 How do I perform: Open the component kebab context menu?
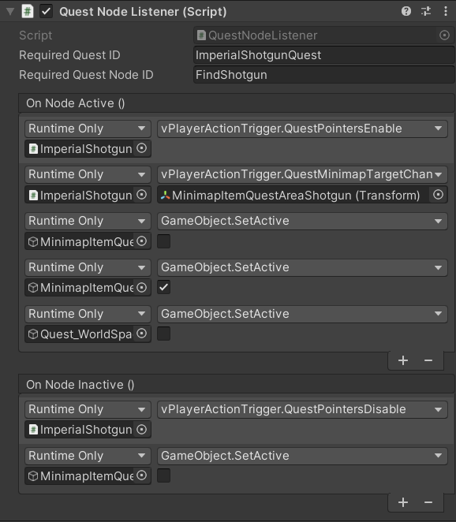446,11
